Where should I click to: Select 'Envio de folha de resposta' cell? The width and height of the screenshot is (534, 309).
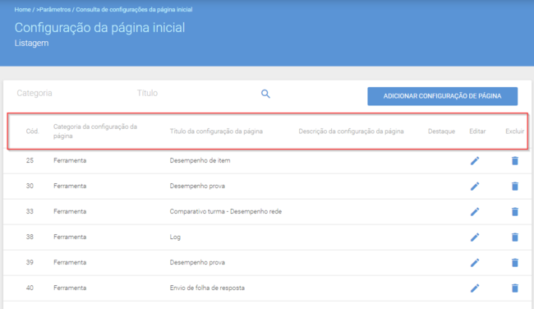coord(207,288)
